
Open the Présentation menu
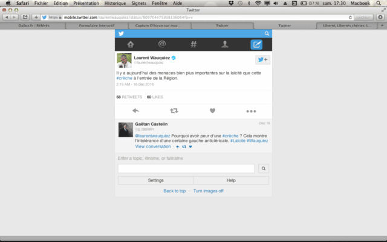click(x=86, y=3)
